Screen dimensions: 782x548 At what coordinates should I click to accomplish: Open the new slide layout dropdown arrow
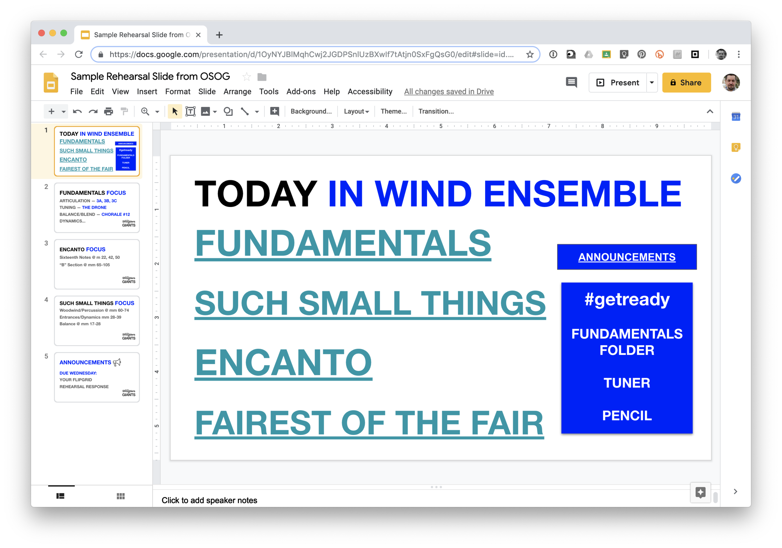click(x=63, y=112)
